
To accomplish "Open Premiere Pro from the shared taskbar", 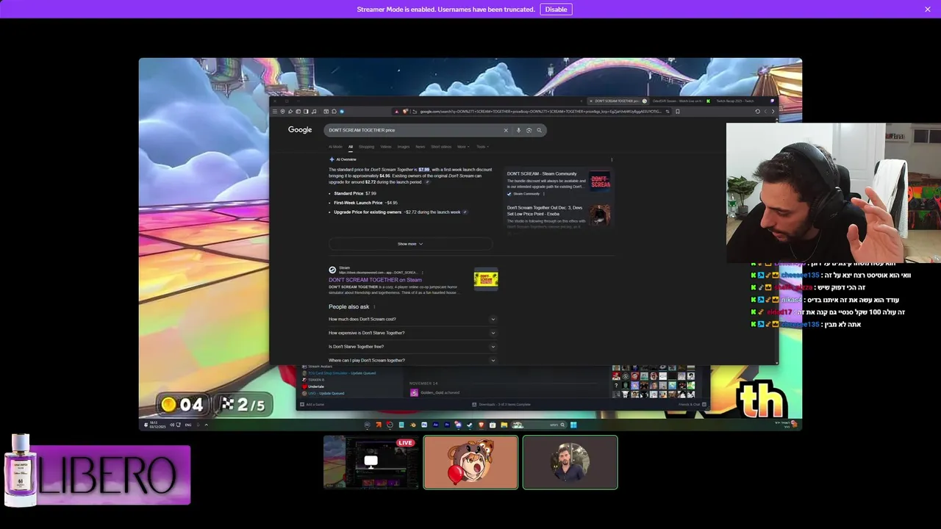I will [x=447, y=425].
